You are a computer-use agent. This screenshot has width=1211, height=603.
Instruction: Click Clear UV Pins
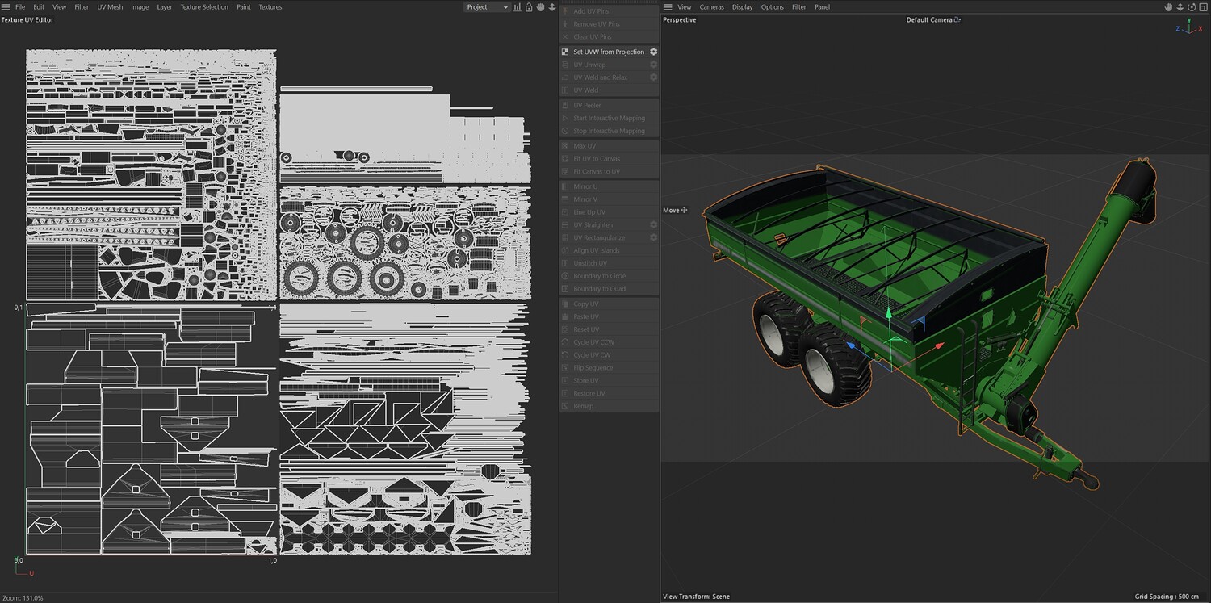pos(610,37)
